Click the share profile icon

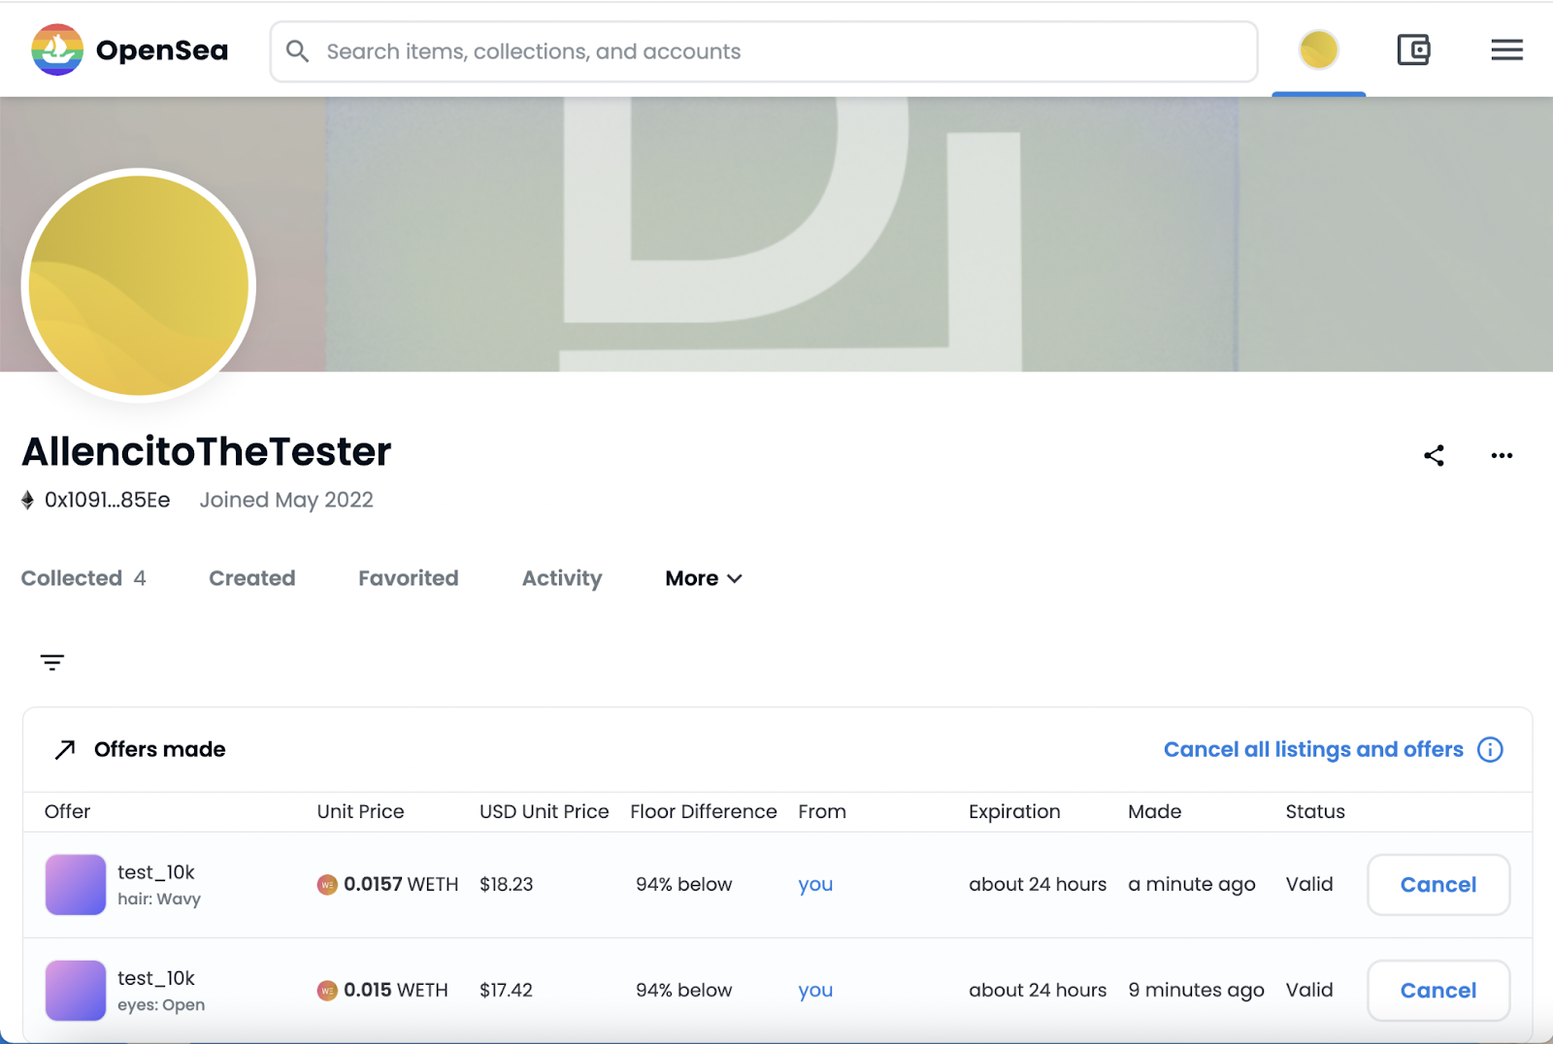1434,456
